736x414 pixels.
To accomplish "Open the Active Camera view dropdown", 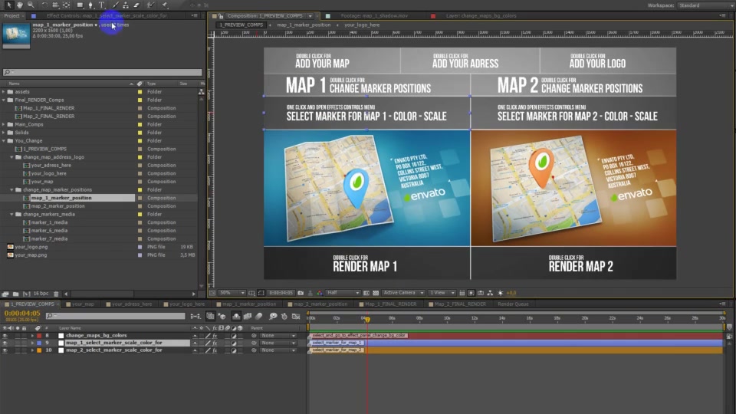I will (403, 293).
